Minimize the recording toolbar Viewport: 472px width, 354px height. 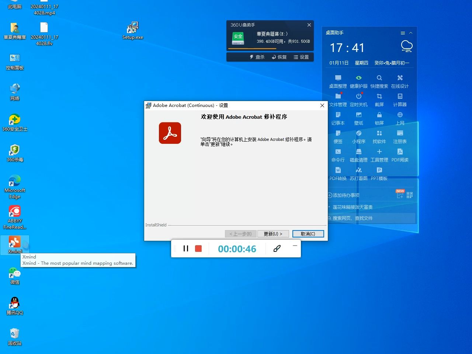(295, 246)
